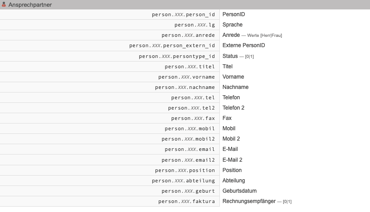Select the person.xxx.vorname placeholder

coord(187,77)
